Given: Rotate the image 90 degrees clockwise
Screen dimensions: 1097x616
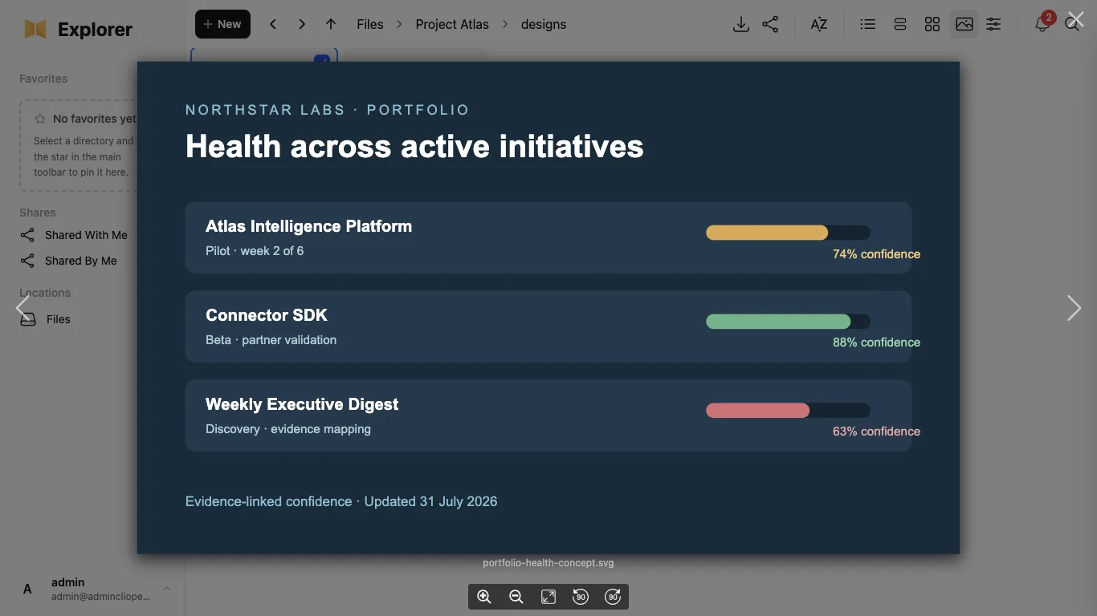Looking at the screenshot, I should pyautogui.click(x=613, y=597).
